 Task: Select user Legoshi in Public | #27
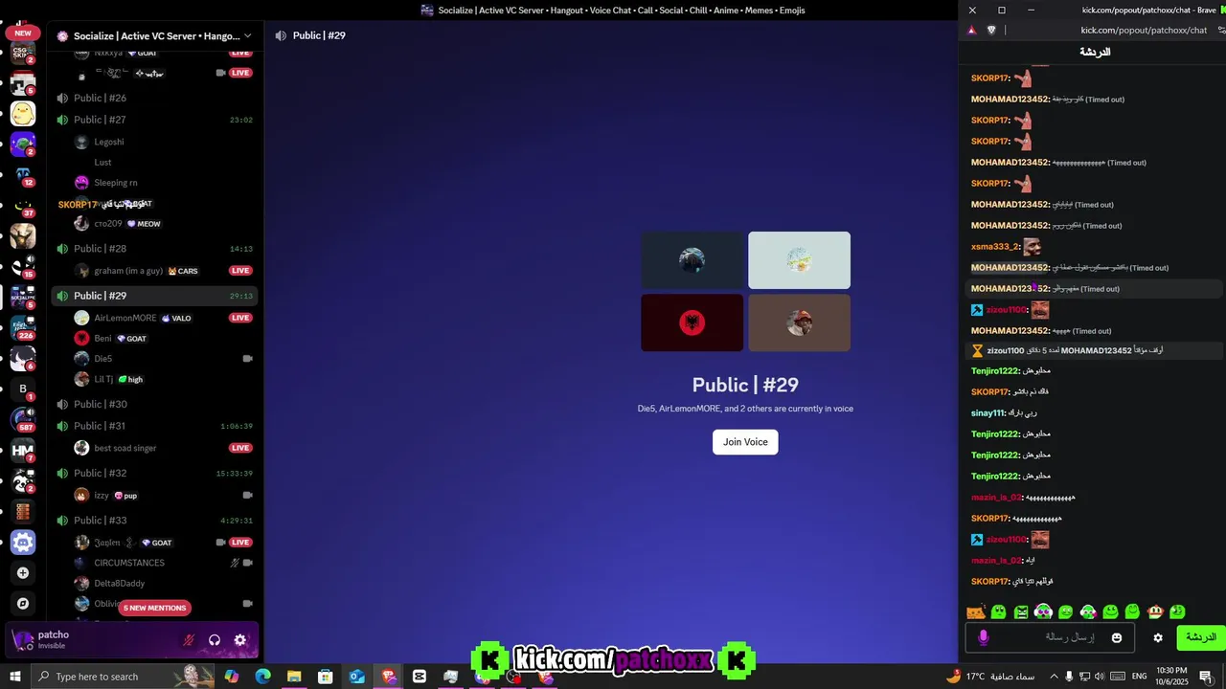109,142
